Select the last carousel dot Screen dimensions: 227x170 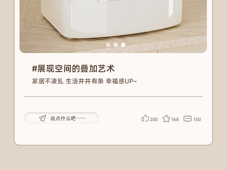123,45
